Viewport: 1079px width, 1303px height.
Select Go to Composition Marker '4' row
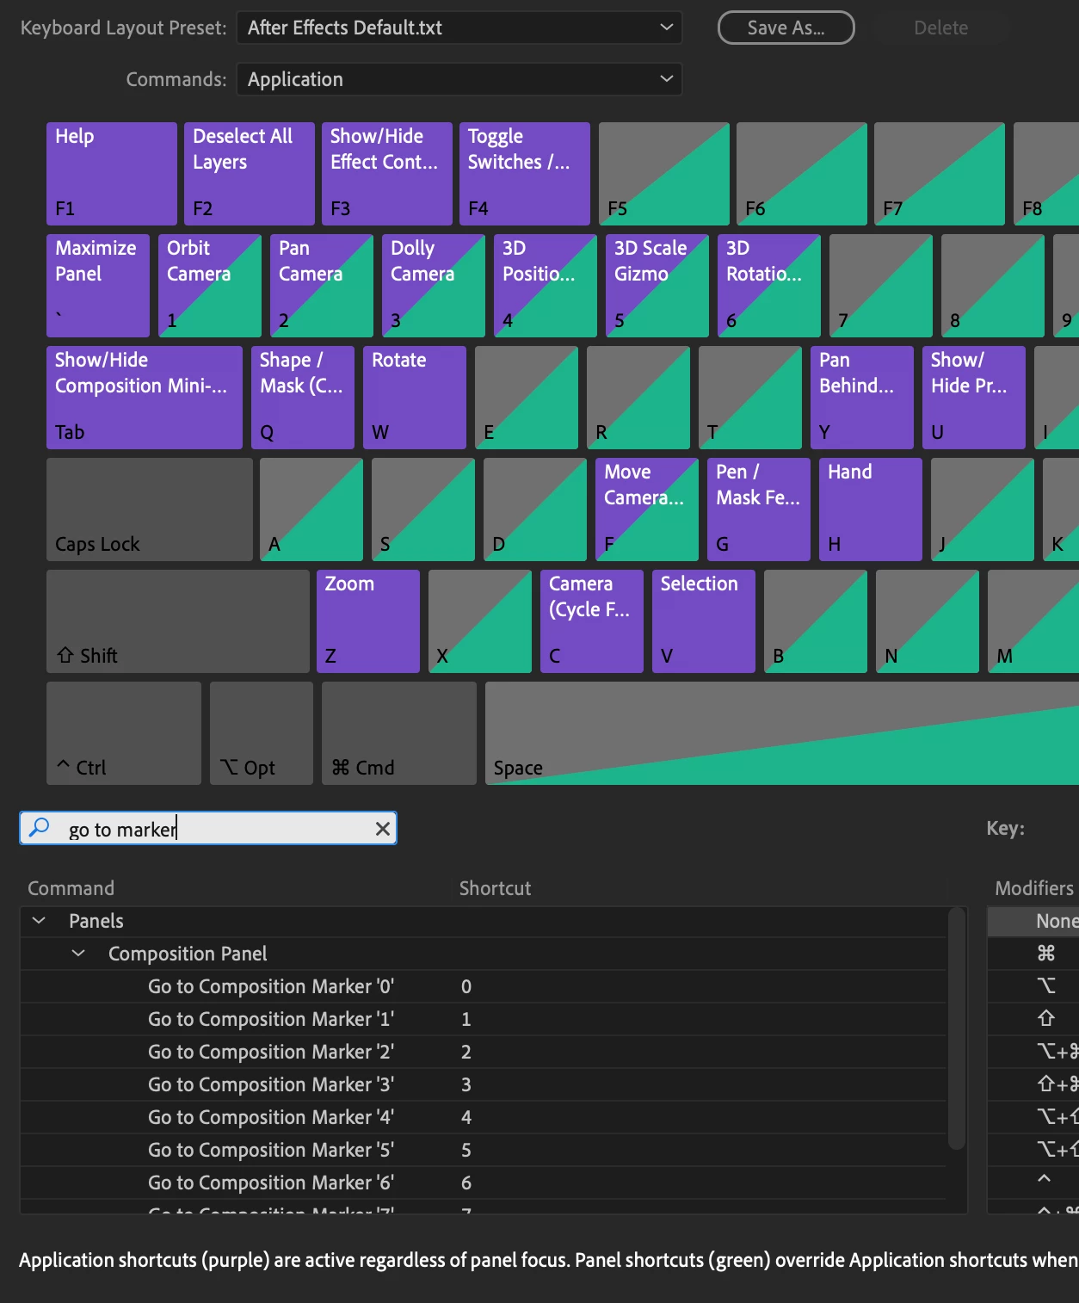(x=483, y=1117)
